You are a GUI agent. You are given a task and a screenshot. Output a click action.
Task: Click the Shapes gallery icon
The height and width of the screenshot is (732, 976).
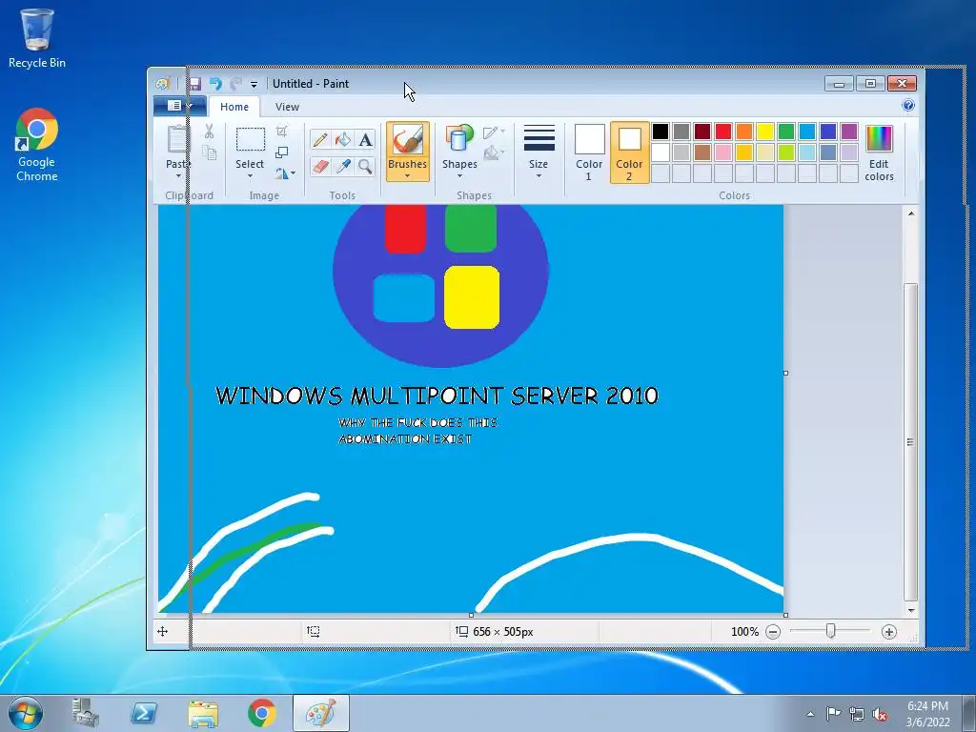tap(459, 138)
